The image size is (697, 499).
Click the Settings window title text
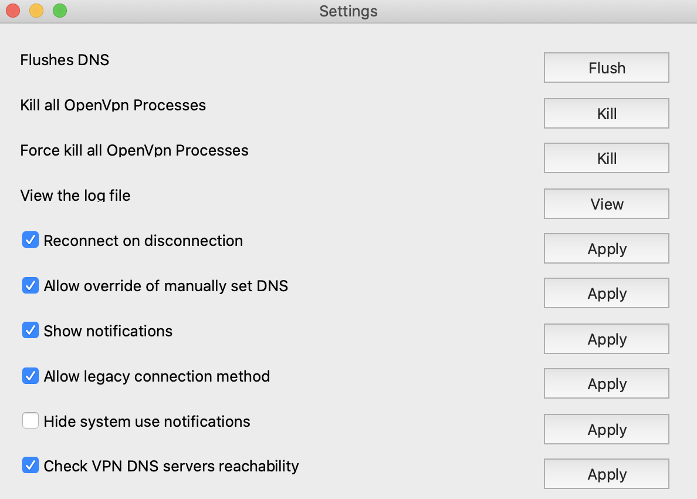348,11
